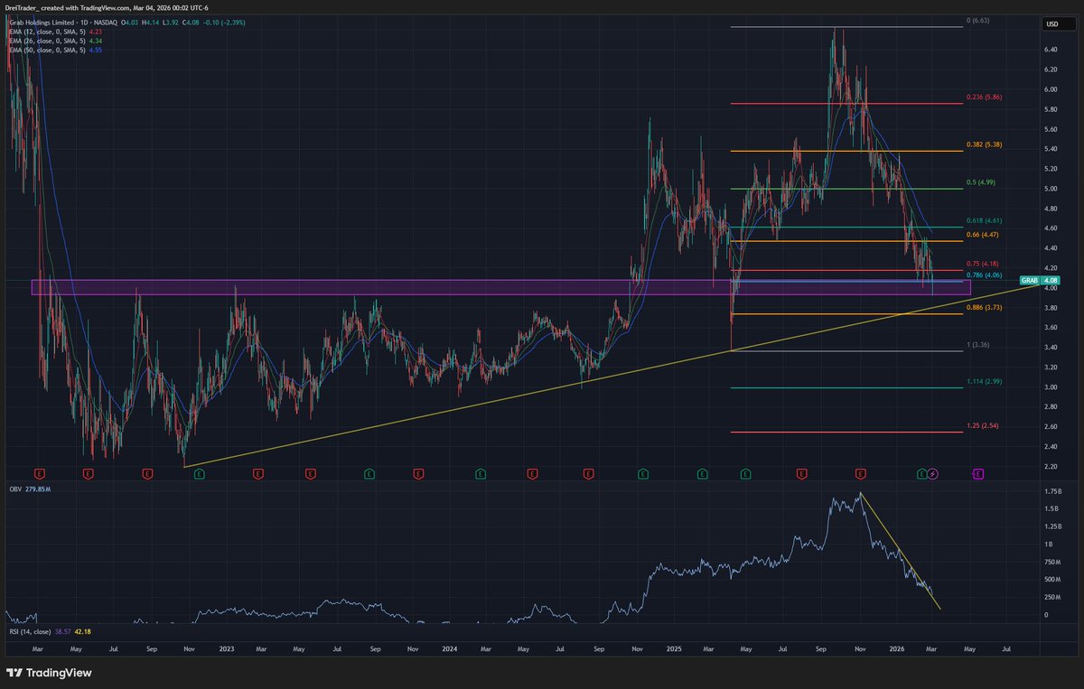Viewport: 1084px width, 689px height.
Task: Click the 0.5 (4.99) Fibonacci label
Action: (983, 182)
